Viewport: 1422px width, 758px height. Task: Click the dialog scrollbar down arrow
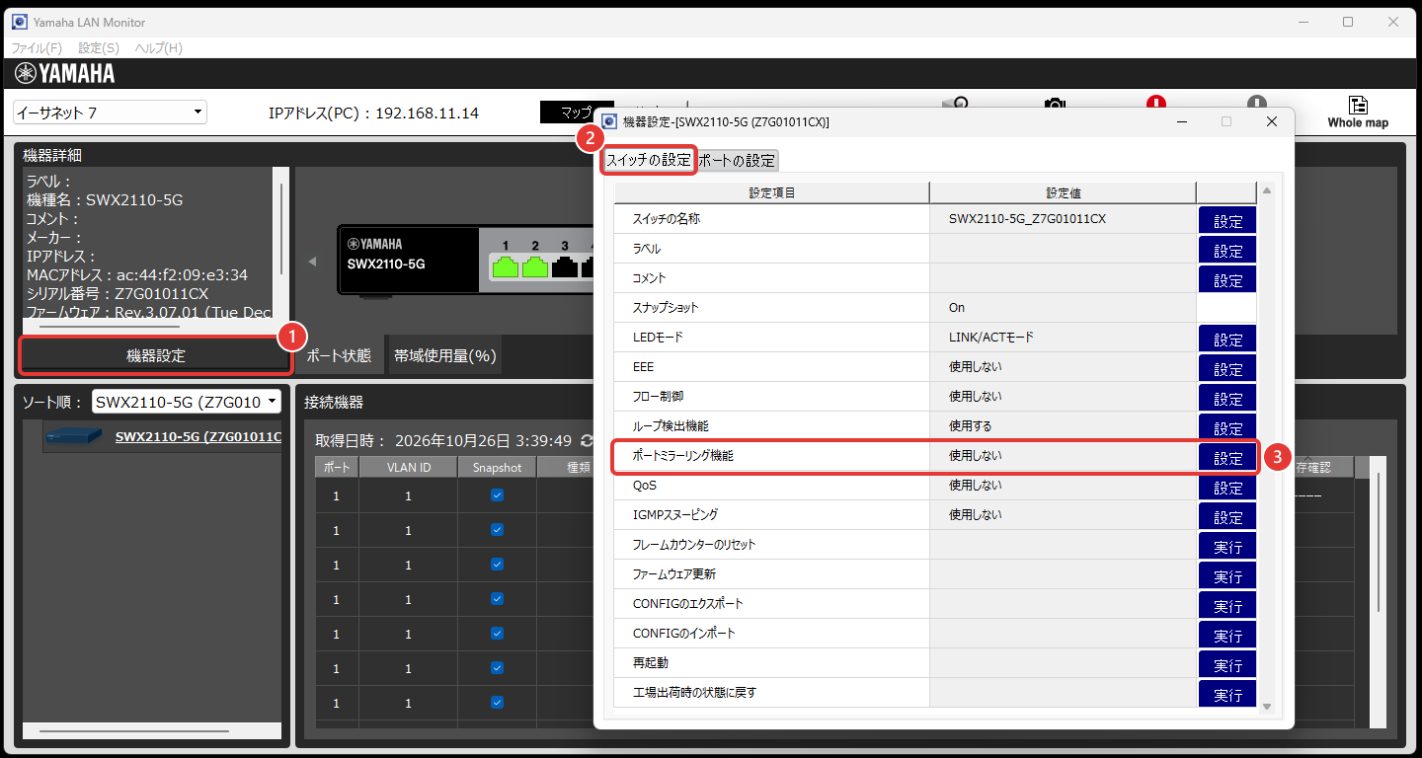coord(1267,707)
